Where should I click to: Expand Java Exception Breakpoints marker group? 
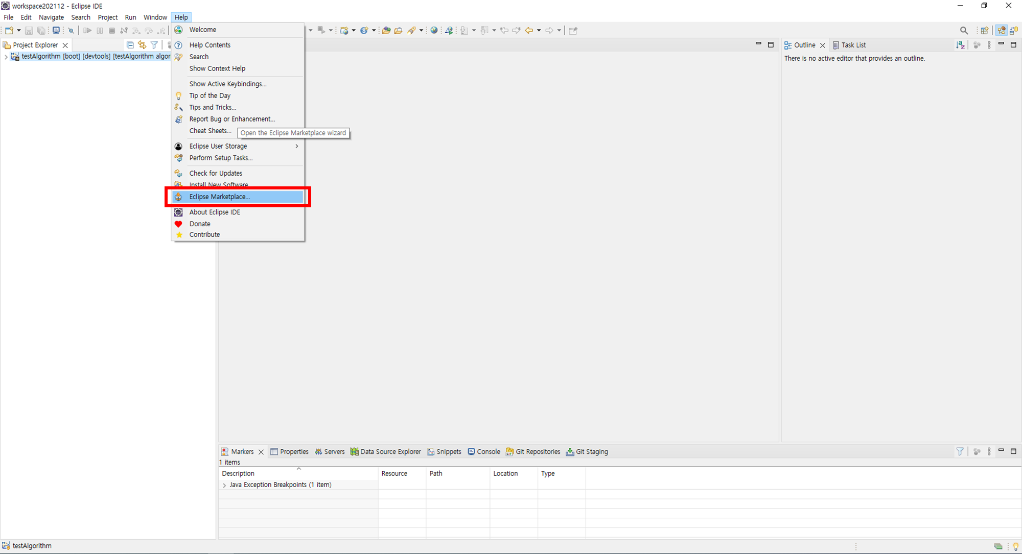224,485
